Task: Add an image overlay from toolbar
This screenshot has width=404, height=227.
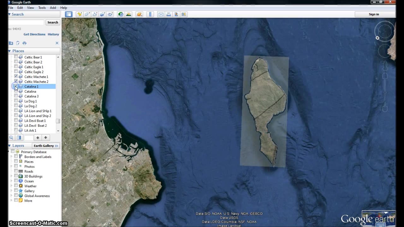Action: click(x=103, y=14)
